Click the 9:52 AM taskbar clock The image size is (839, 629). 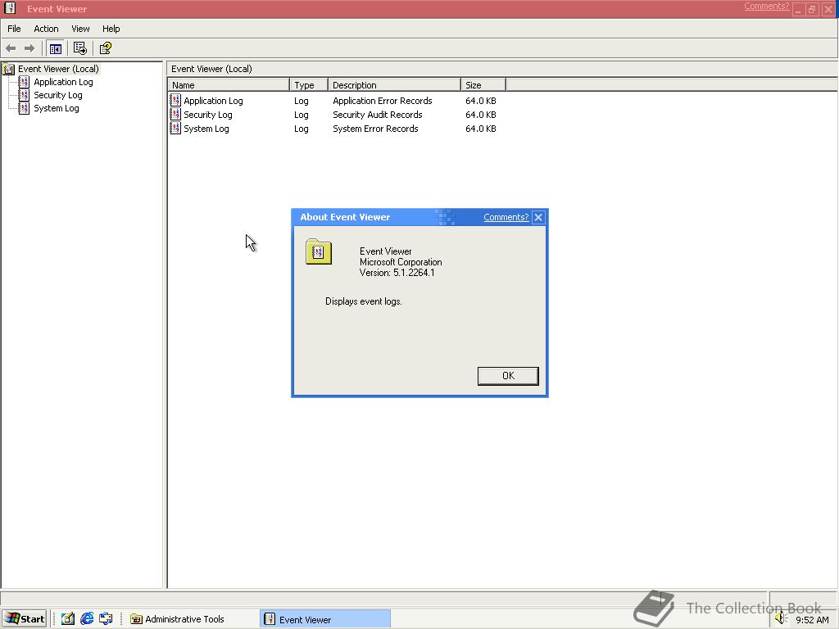tap(812, 620)
